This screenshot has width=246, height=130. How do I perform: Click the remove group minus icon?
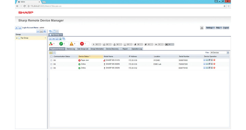(x=41, y=31)
